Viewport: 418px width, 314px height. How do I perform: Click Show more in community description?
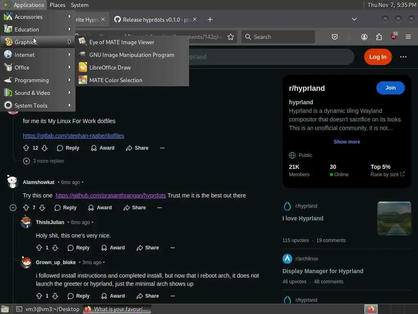pyautogui.click(x=347, y=142)
